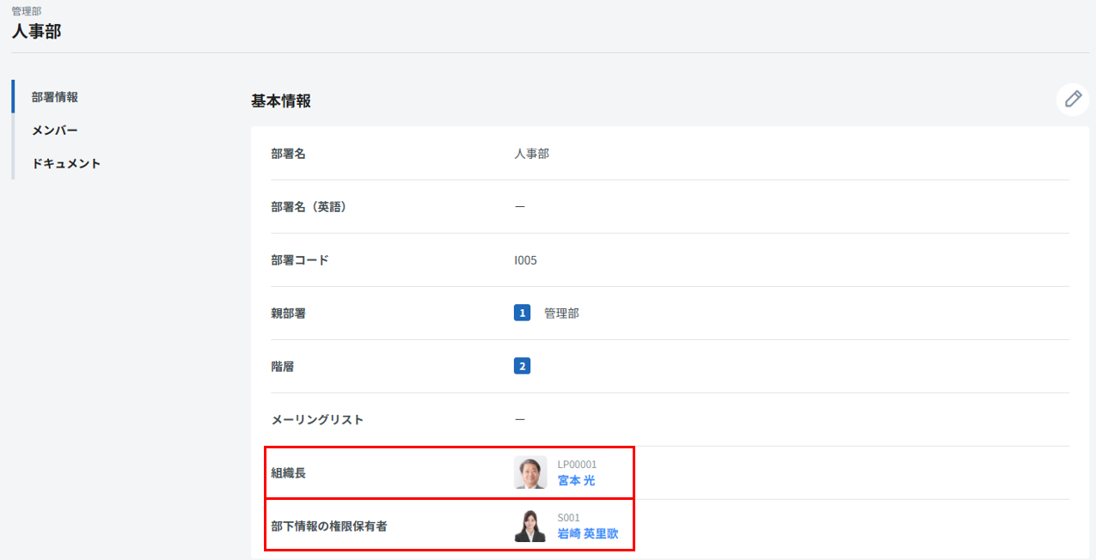Click the 部下情報の権限保有者 label
1096x560 pixels.
328,526
